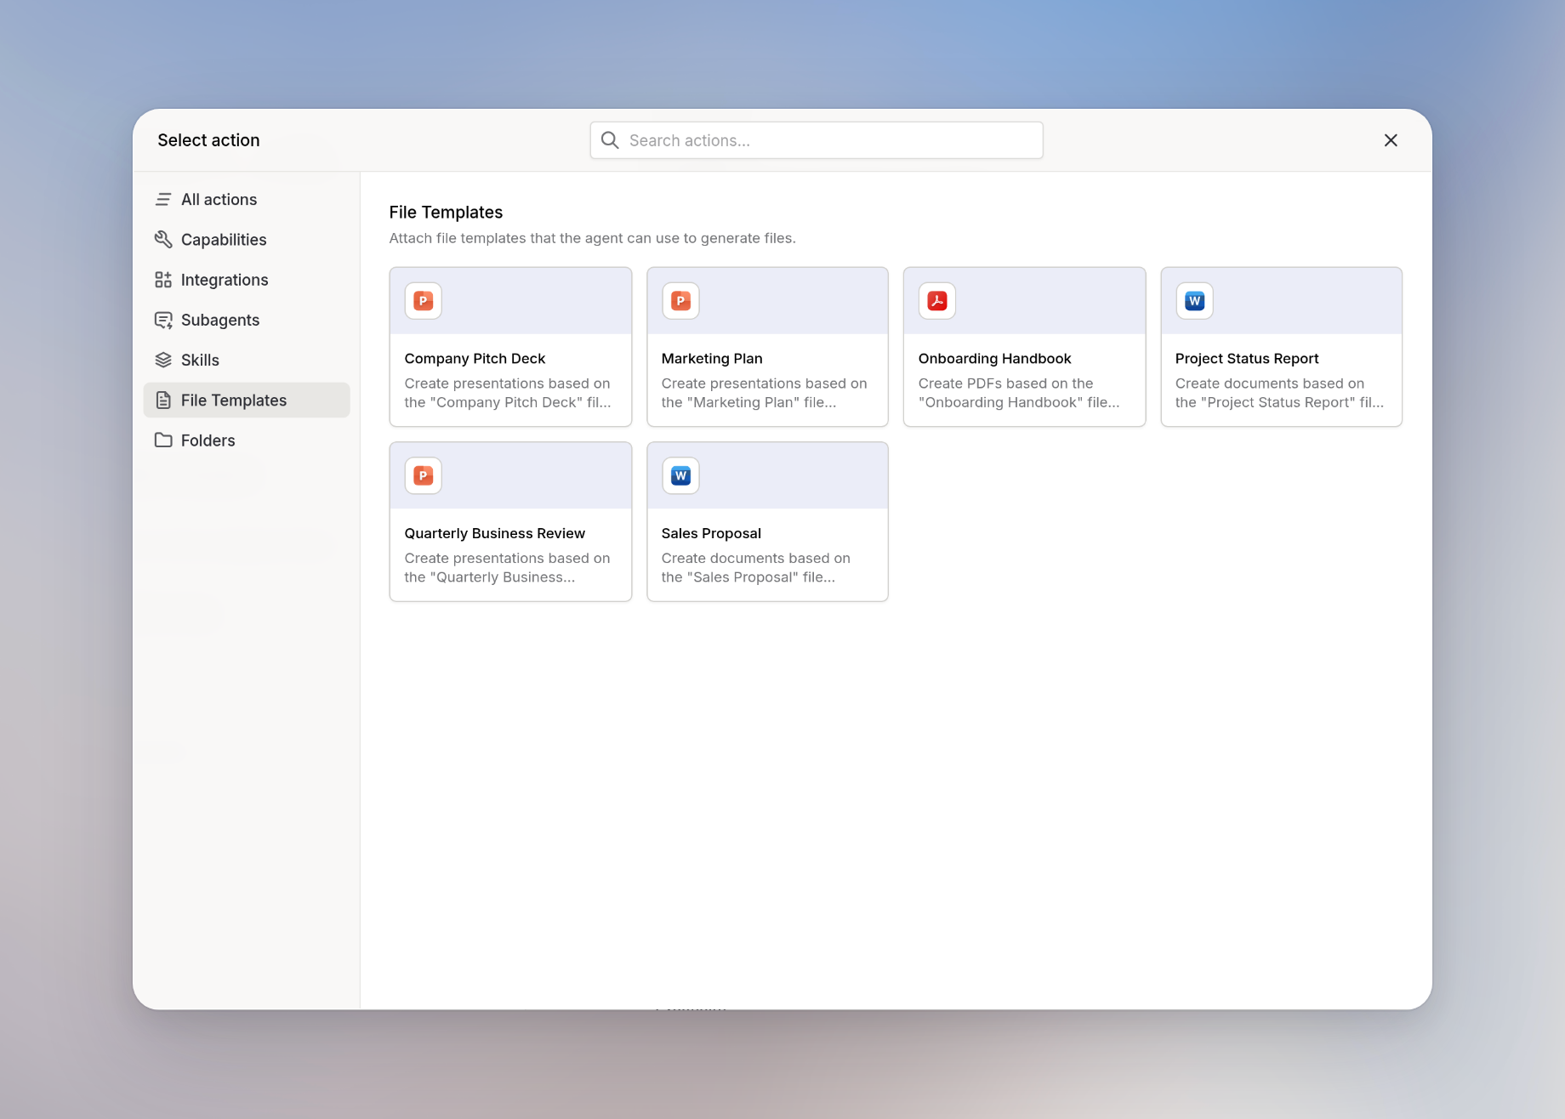Select the File Templates category

[x=247, y=400]
